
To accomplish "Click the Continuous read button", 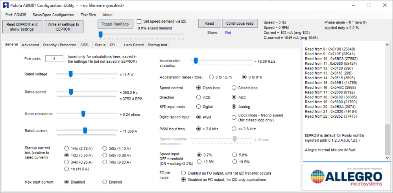I will [240, 24].
